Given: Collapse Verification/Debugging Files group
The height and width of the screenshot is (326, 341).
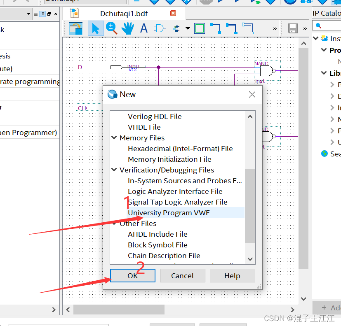Looking at the screenshot, I should point(114,170).
